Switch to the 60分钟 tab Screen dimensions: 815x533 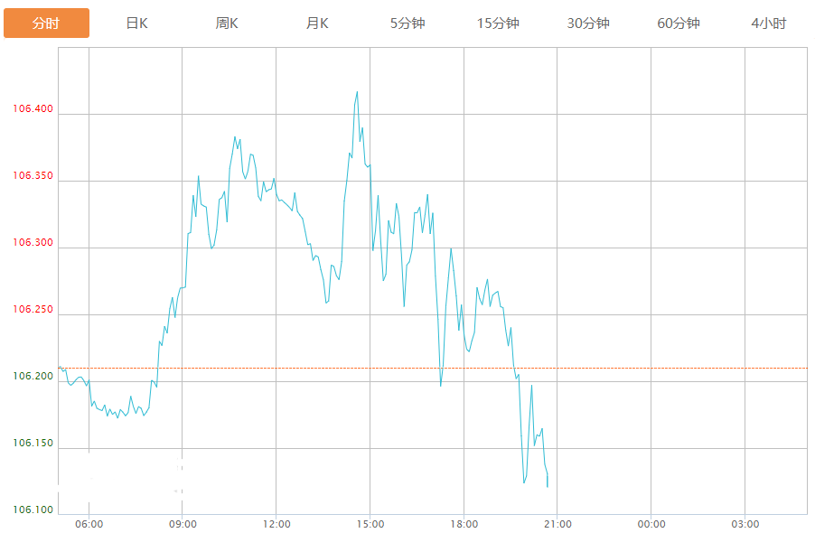click(x=679, y=23)
